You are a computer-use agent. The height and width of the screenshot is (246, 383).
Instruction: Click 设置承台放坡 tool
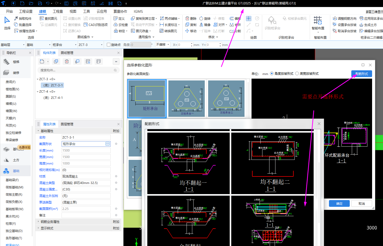pos(345,25)
